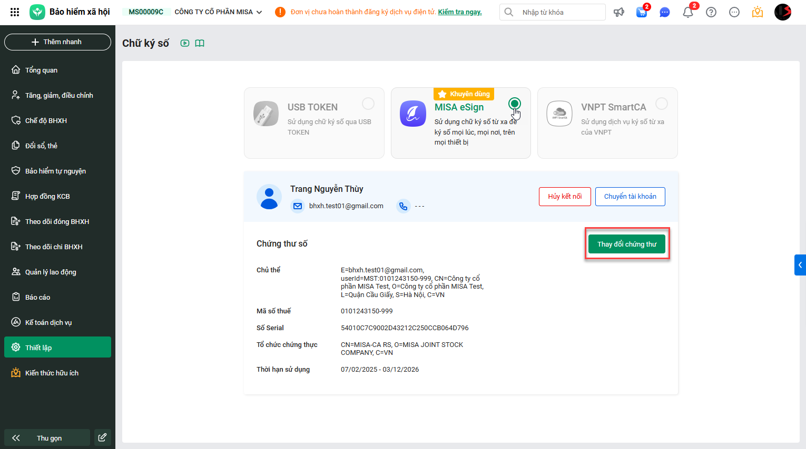Open Kiến thức hữu ích menu
Viewport: 806px width, 449px height.
click(x=57, y=373)
